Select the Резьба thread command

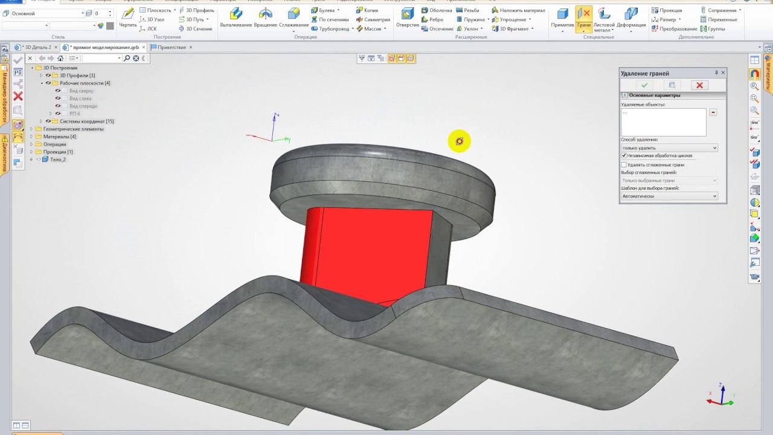[467, 10]
